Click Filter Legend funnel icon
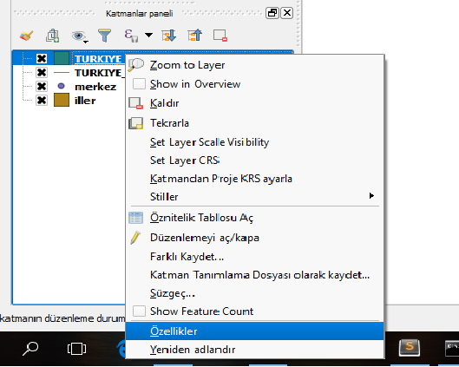Viewport: 459px width, 367px height. coord(104,36)
